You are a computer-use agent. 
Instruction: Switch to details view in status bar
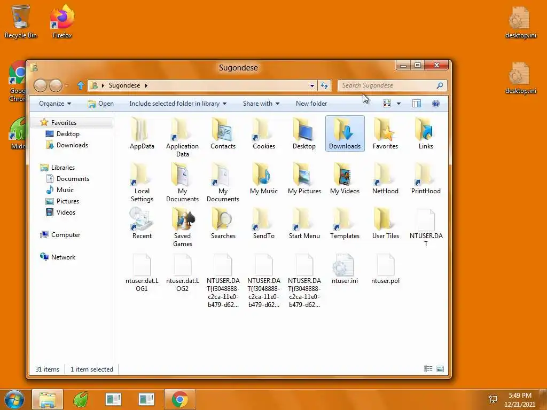point(428,369)
